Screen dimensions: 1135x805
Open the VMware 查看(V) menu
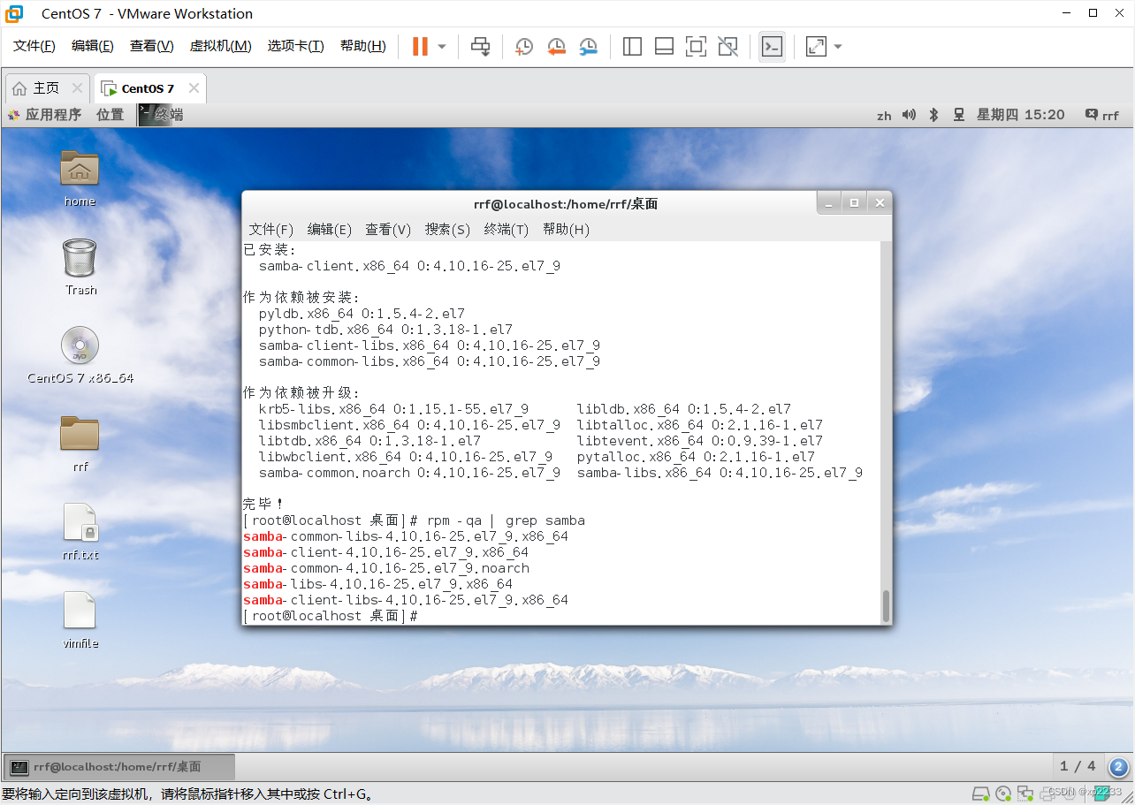(x=152, y=46)
